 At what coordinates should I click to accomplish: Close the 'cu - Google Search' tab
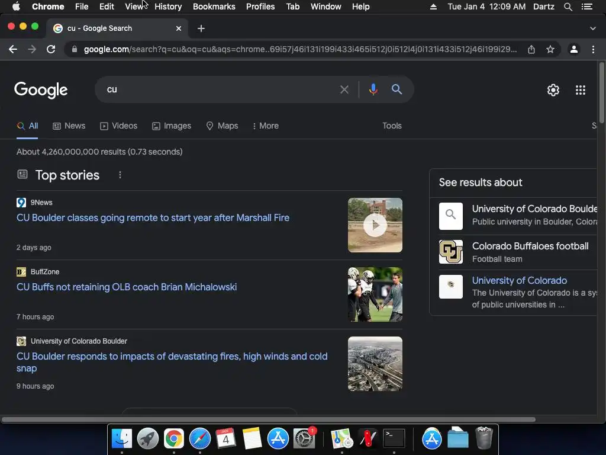click(x=179, y=28)
